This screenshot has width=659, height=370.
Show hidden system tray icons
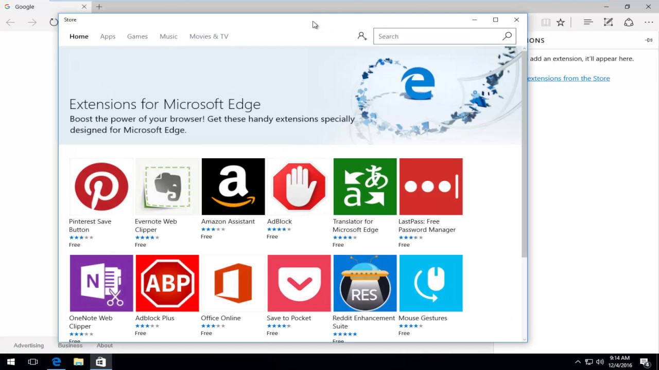coord(578,362)
